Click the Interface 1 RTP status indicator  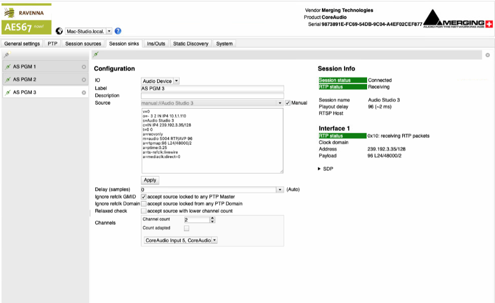click(343, 136)
